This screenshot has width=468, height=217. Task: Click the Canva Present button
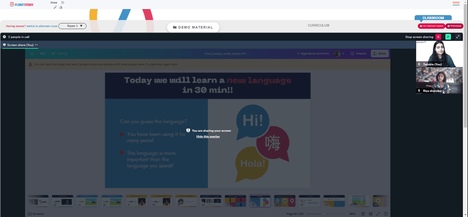(358, 54)
